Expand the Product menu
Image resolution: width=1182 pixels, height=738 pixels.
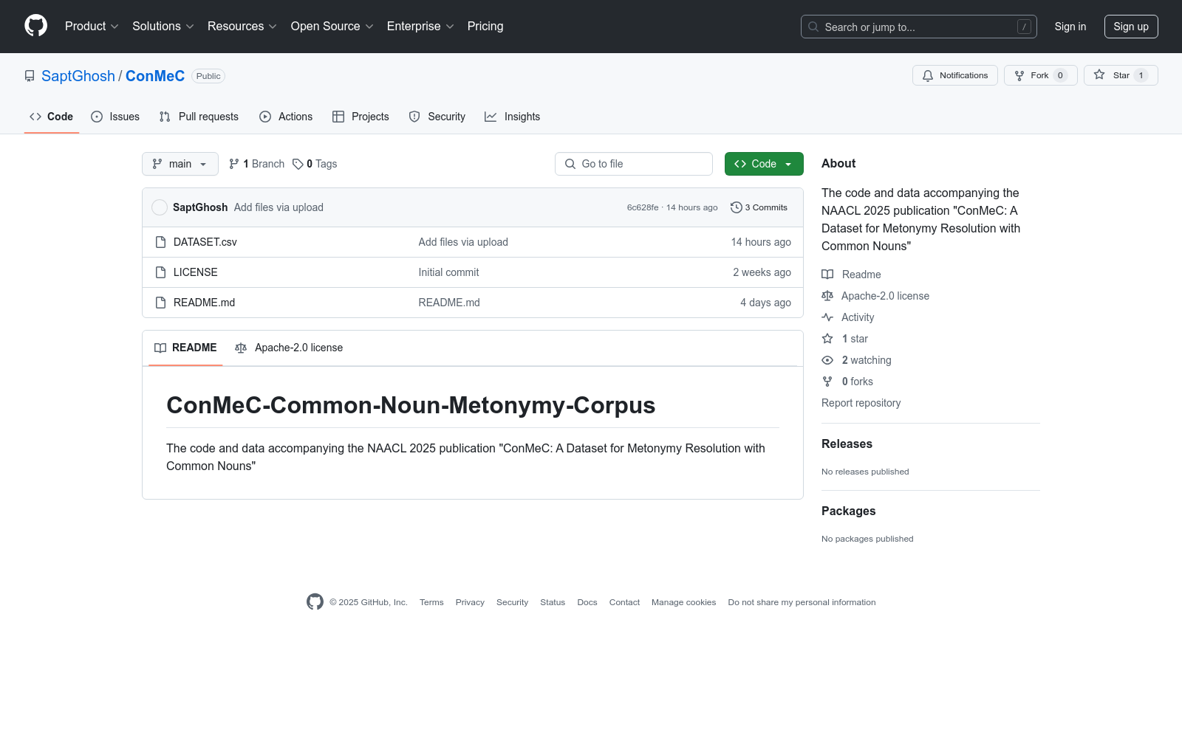pos(92,26)
